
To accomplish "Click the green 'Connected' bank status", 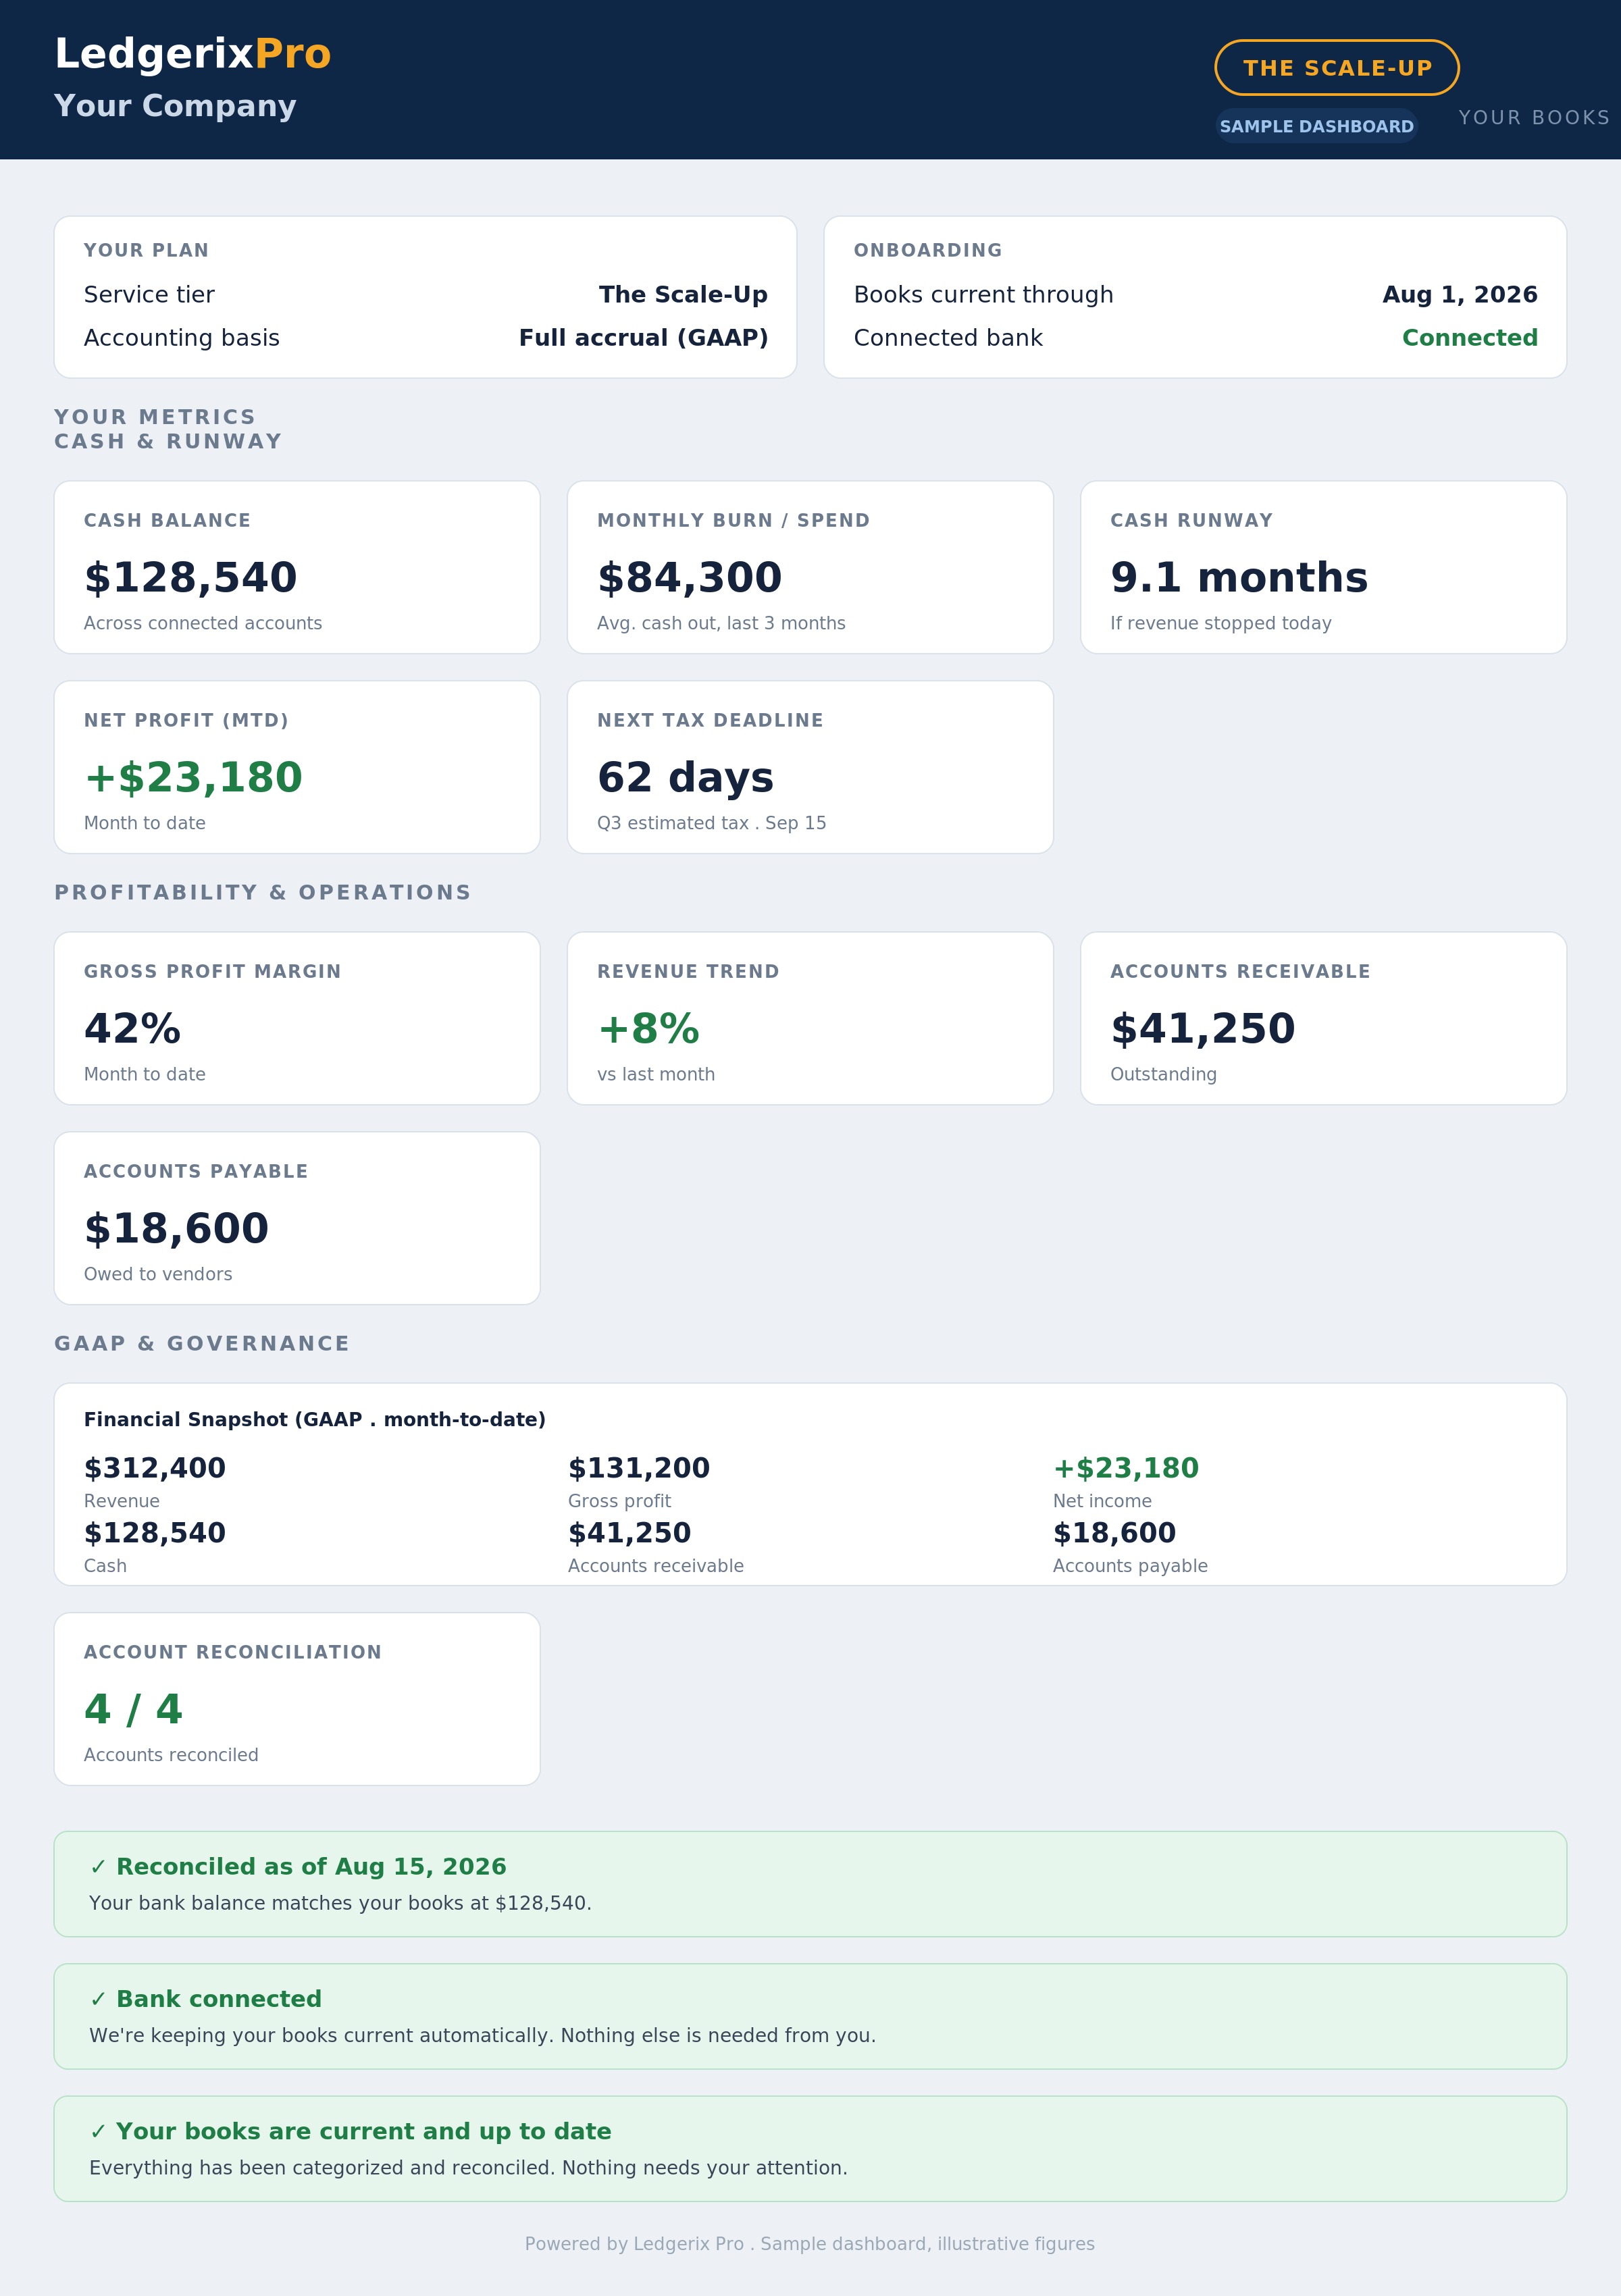I will tap(1469, 338).
